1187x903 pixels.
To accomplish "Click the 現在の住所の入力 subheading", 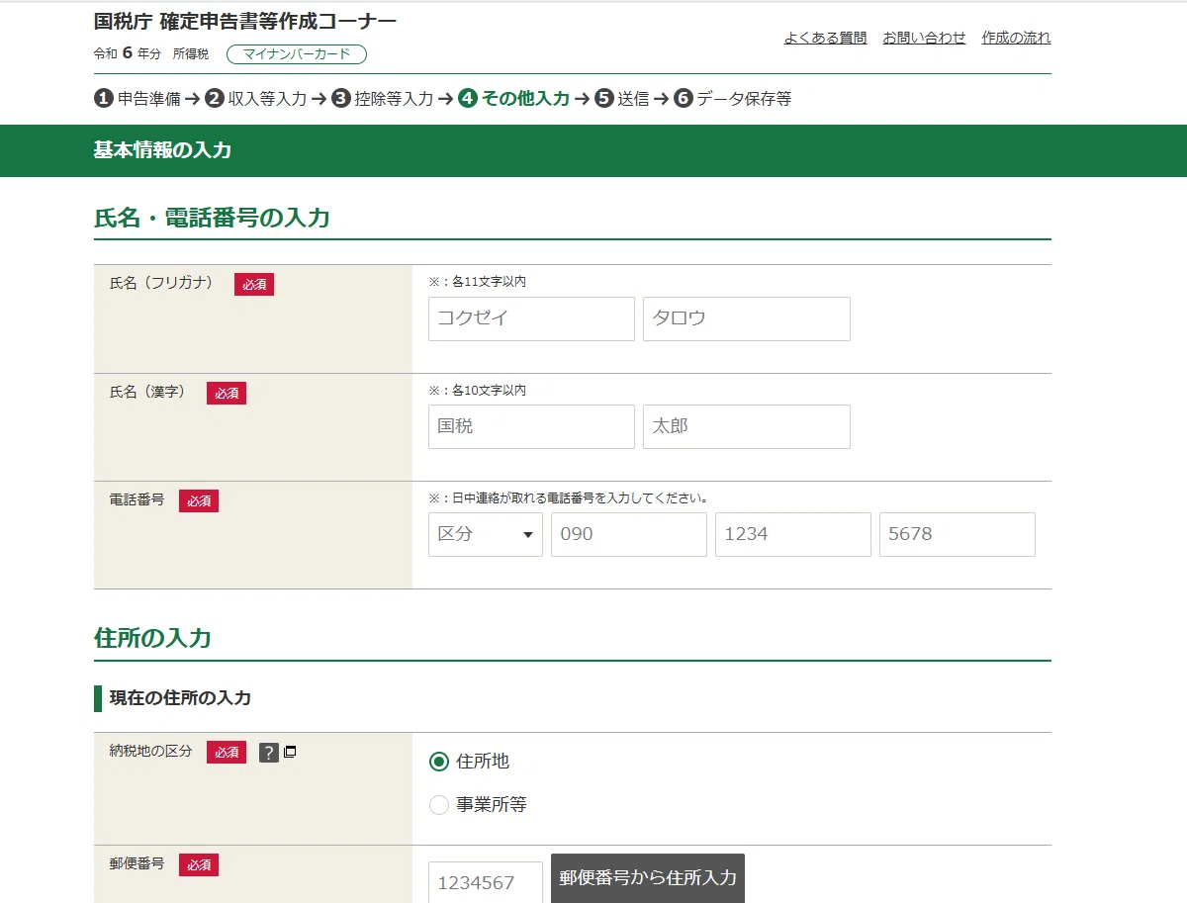I will point(180,698).
